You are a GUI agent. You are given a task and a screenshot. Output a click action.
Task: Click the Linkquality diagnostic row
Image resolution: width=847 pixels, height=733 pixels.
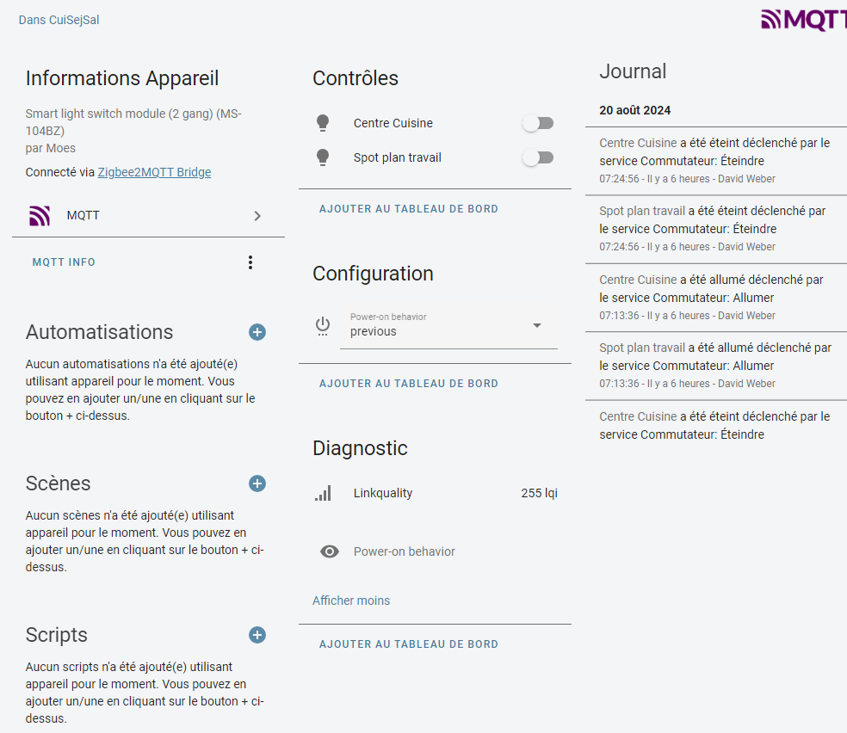coord(435,494)
